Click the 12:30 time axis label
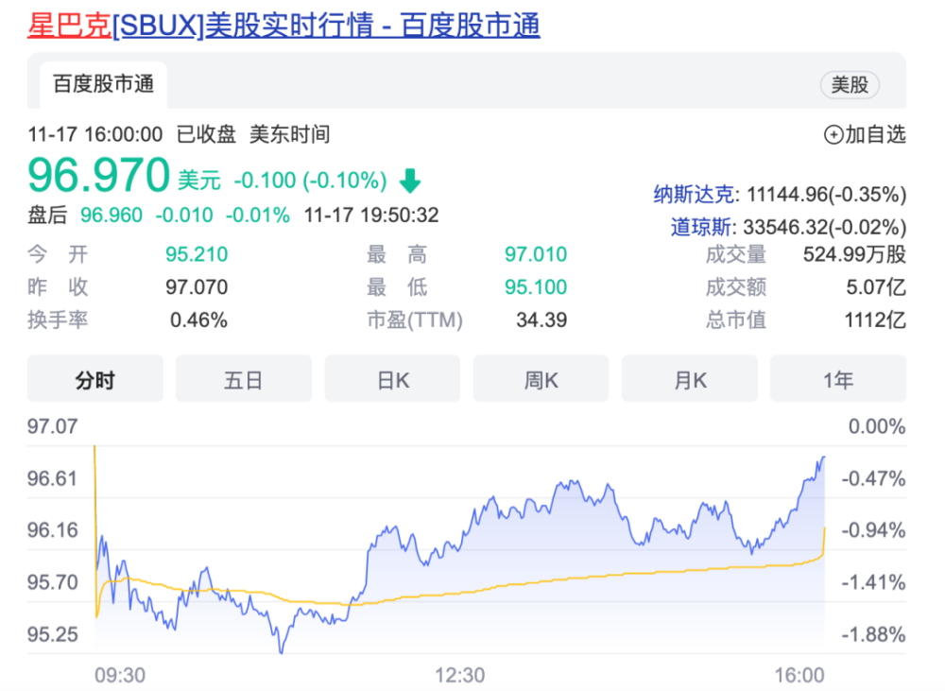Image resolution: width=945 pixels, height=691 pixels. (x=460, y=675)
